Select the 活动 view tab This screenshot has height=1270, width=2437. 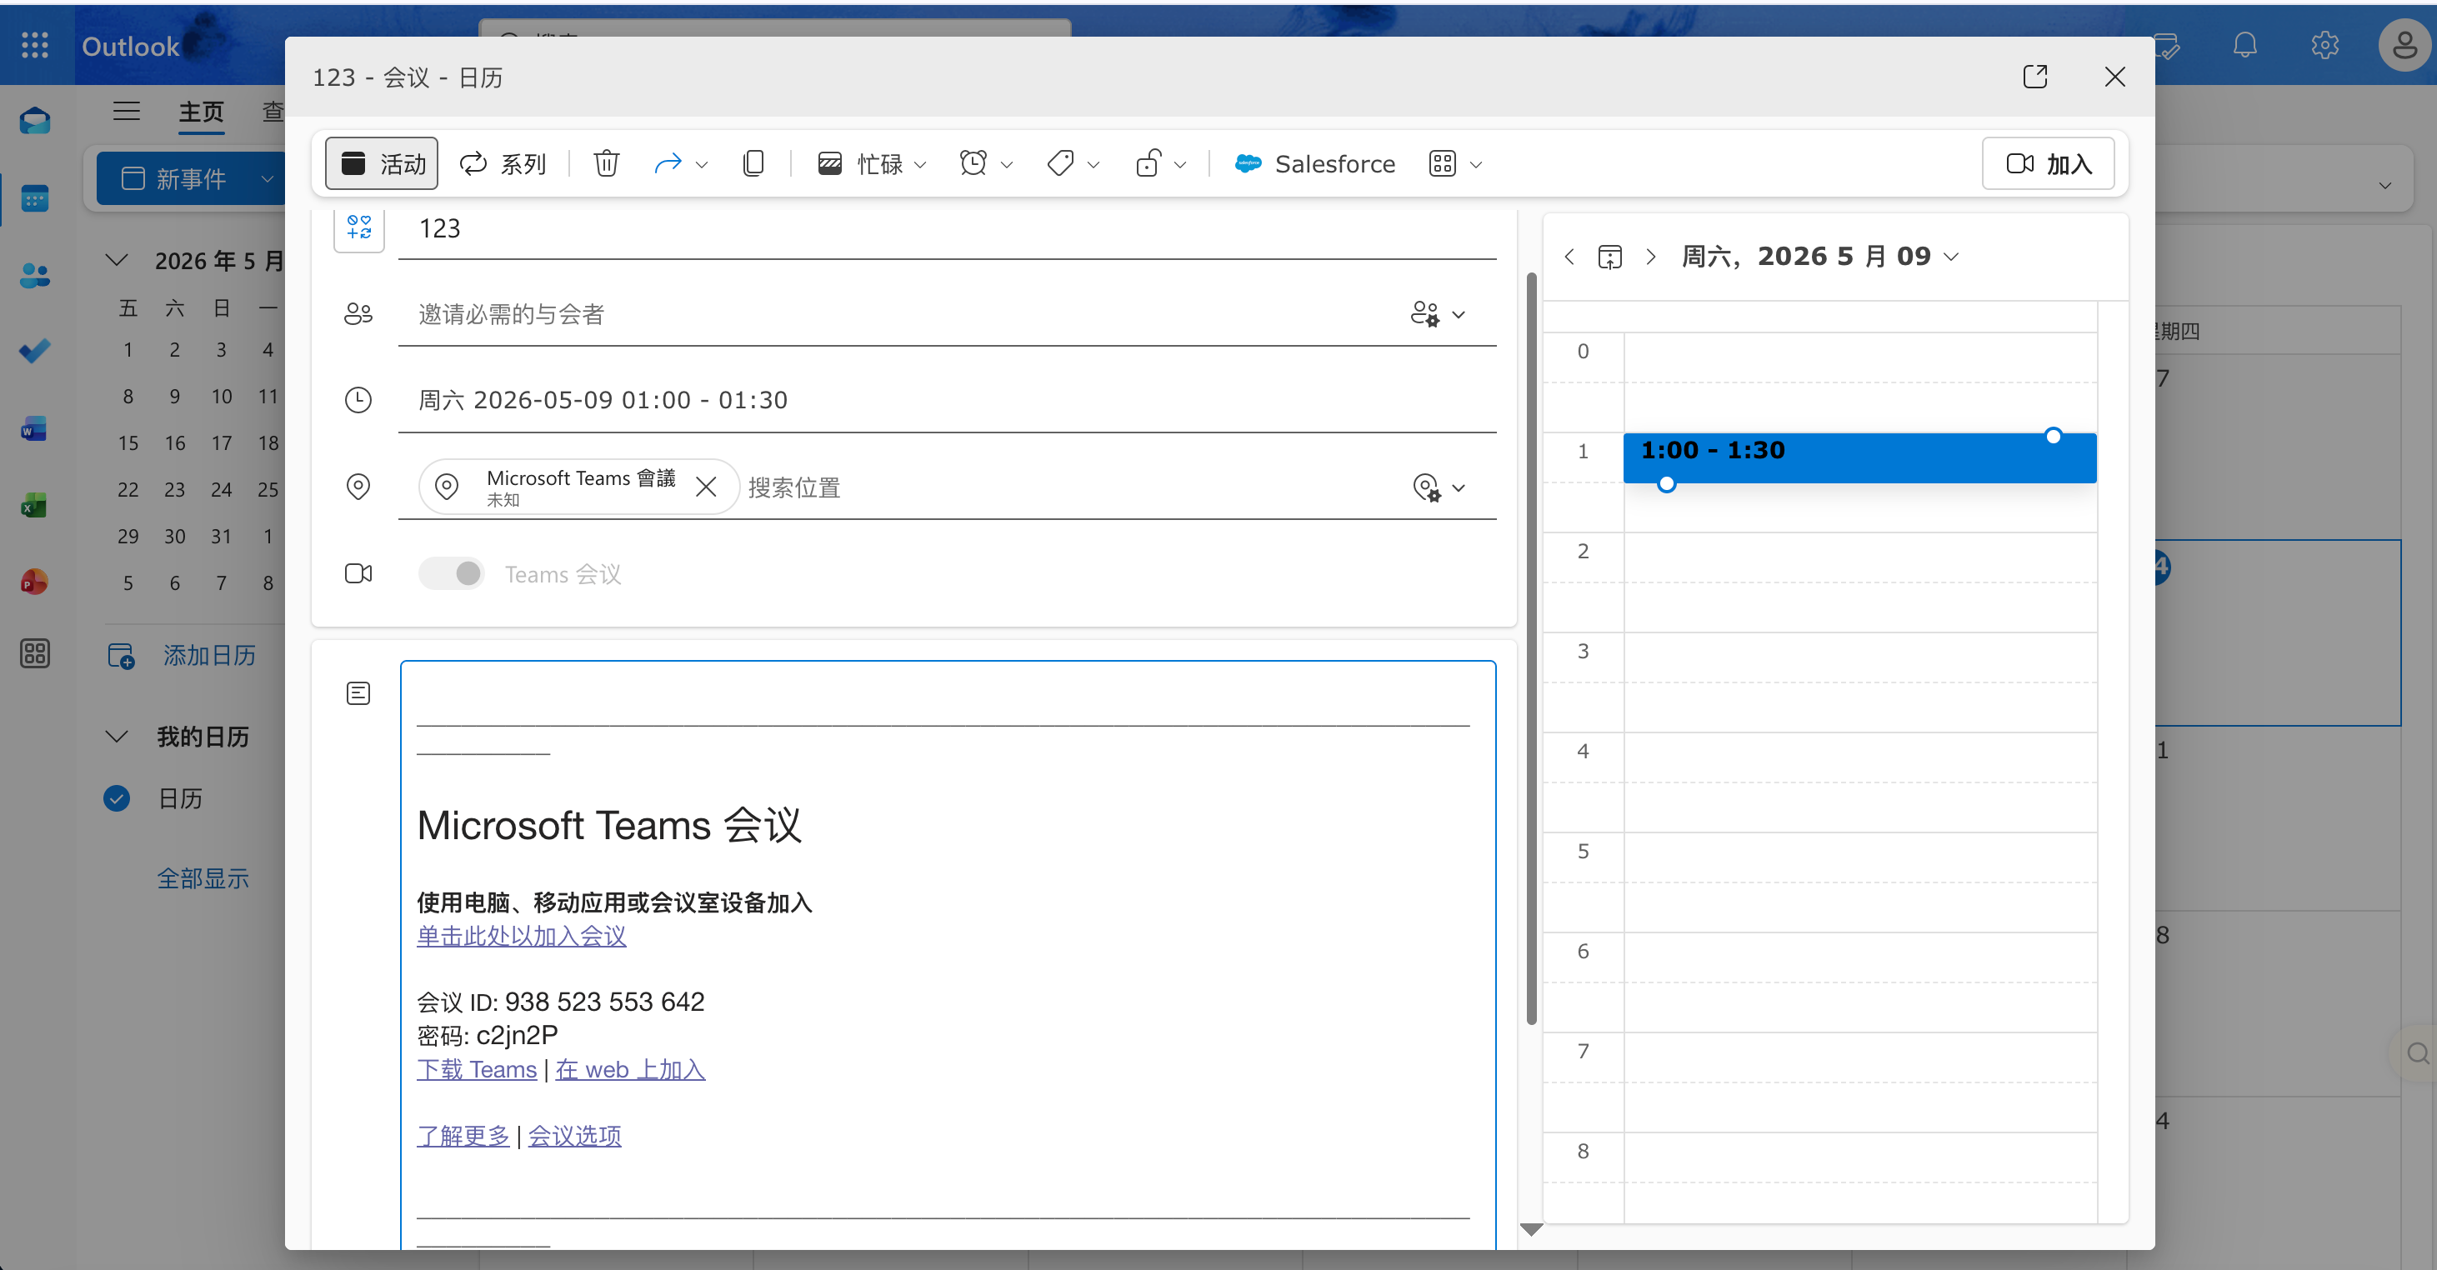pyautogui.click(x=383, y=163)
